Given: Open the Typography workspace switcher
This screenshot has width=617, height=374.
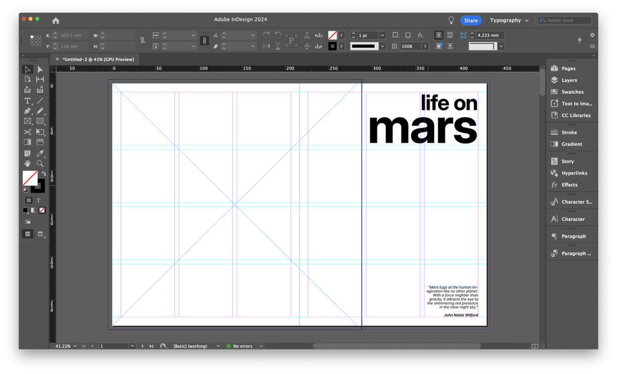Looking at the screenshot, I should 509,20.
